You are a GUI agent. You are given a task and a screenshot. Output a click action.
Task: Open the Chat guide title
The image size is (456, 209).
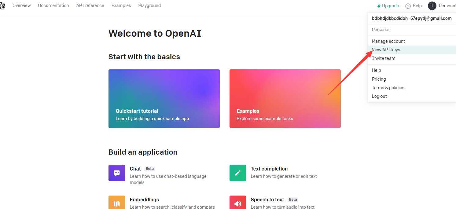tap(135, 169)
